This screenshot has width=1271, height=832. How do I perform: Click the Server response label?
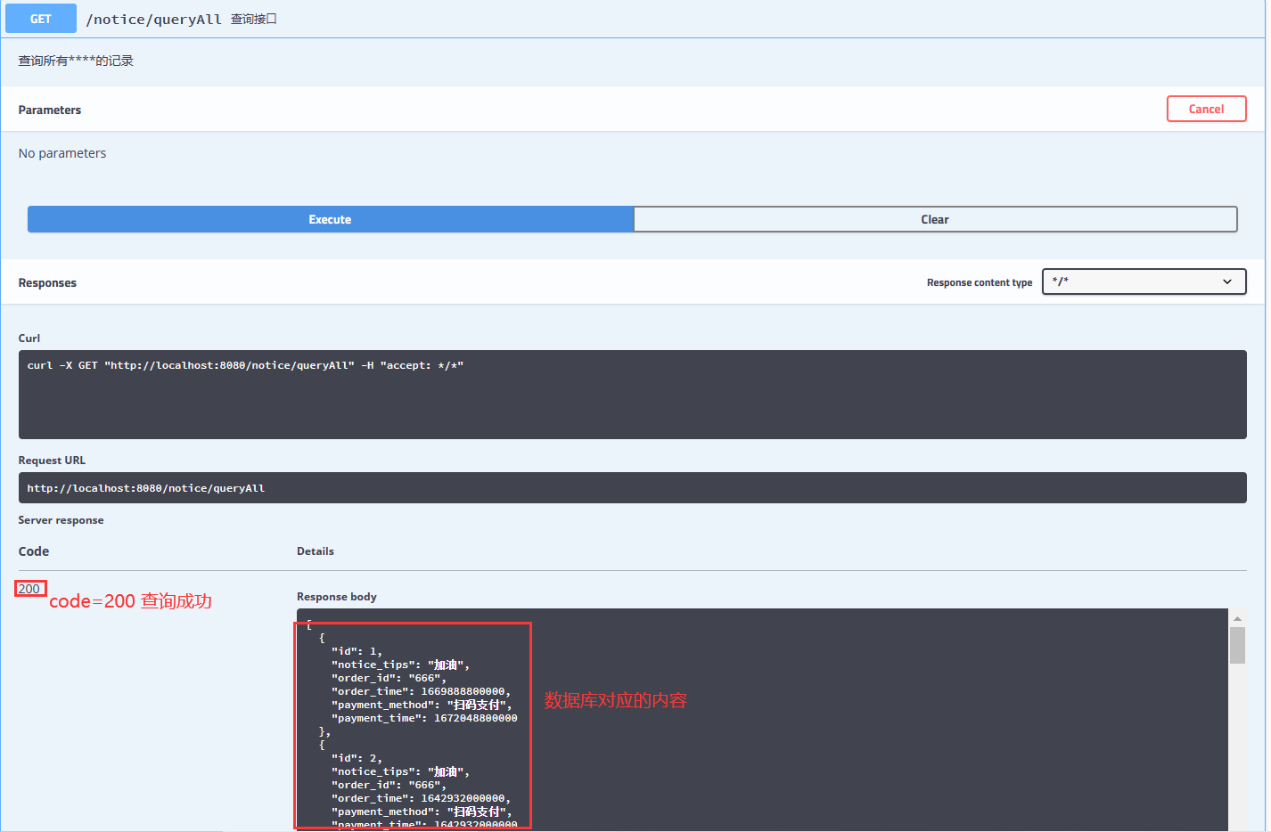[x=61, y=520]
